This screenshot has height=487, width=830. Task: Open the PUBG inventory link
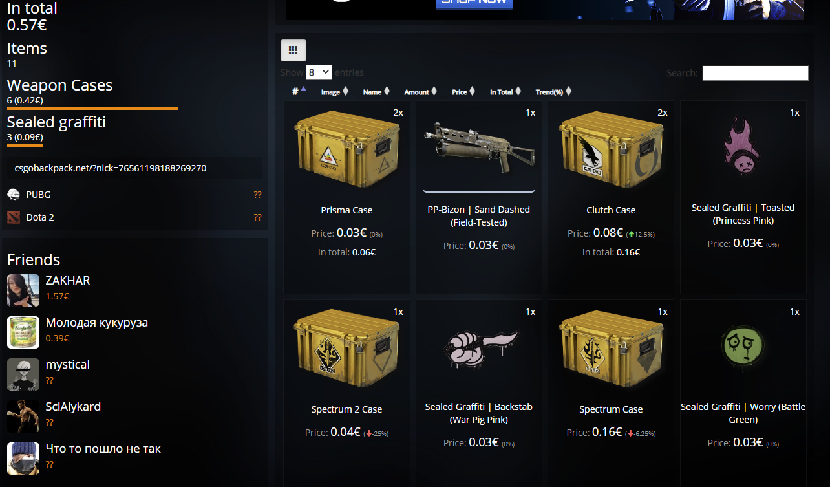38,195
